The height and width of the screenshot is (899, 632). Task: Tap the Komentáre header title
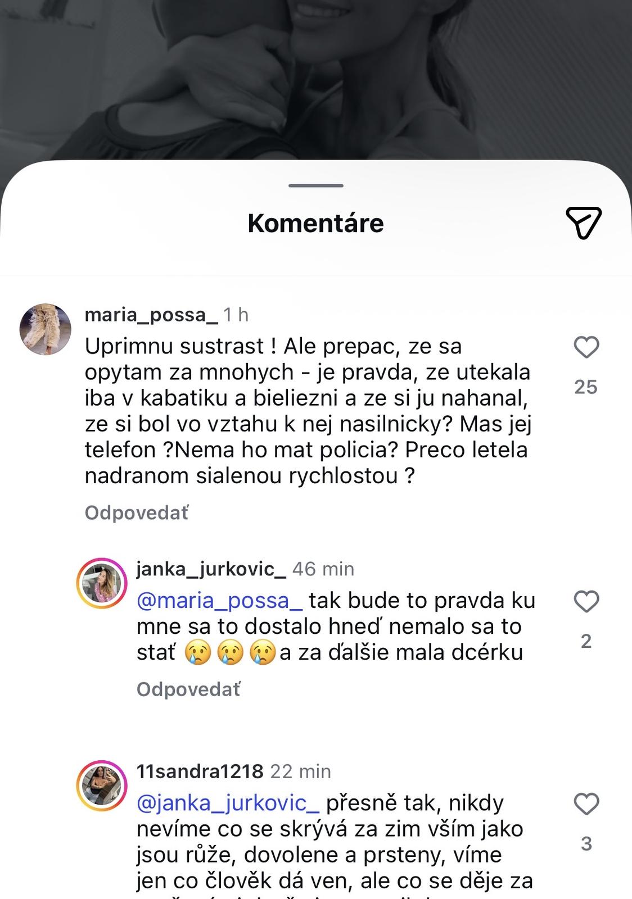pyautogui.click(x=316, y=223)
